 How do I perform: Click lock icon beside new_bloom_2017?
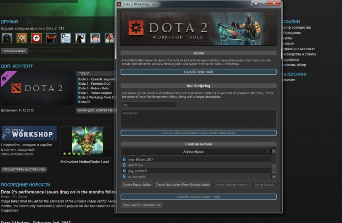click(124, 159)
